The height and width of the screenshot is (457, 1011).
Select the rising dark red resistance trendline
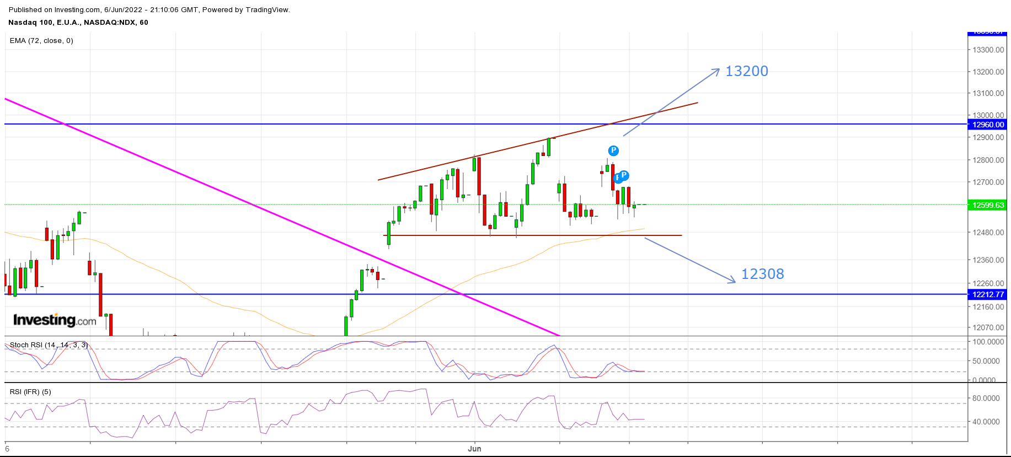[538, 142]
